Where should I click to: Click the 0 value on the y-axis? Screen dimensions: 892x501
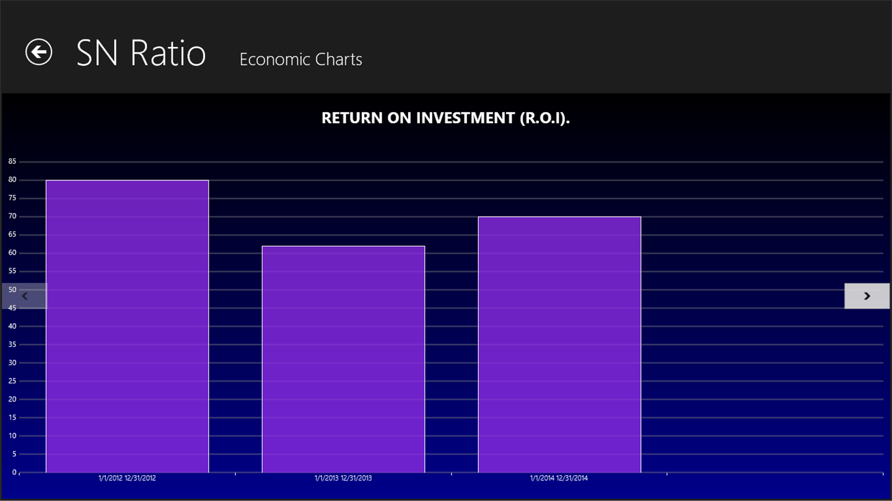[14, 473]
